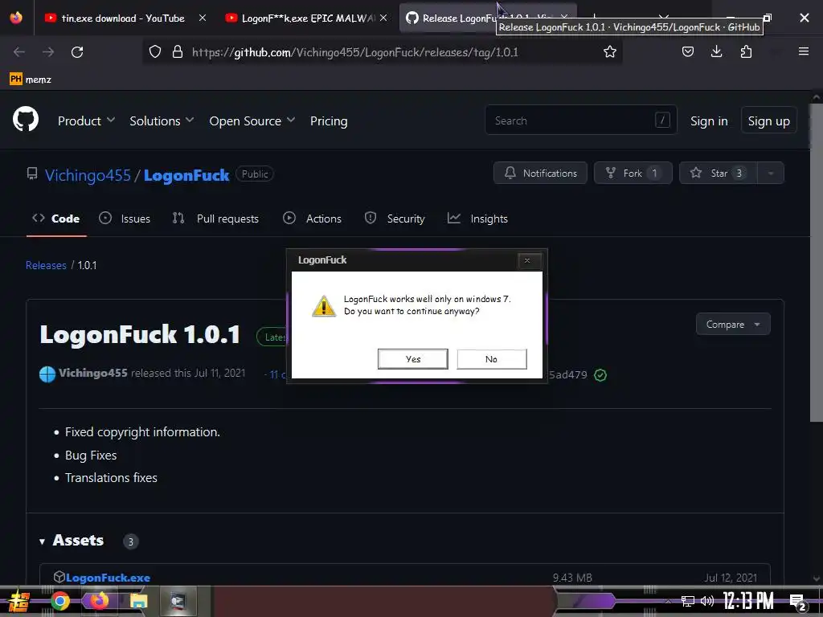Close the LogonF**k.exe YouTube tab
823x617 pixels.
[383, 18]
